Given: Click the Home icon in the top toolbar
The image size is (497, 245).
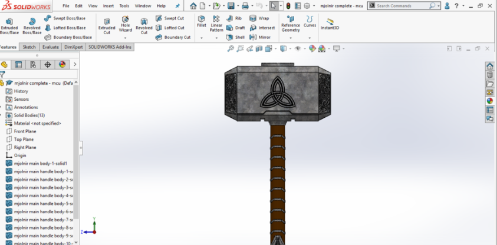Looking at the screenshot, I should 193,6.
